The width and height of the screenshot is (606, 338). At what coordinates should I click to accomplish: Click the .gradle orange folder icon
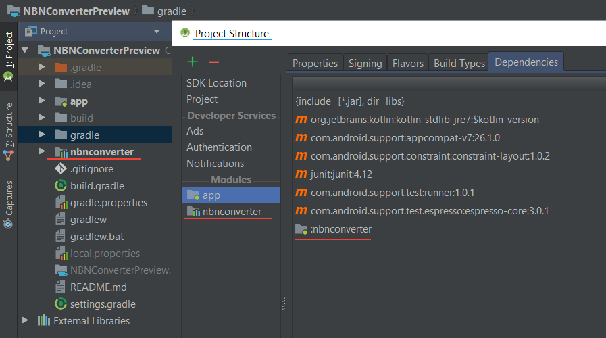click(61, 68)
